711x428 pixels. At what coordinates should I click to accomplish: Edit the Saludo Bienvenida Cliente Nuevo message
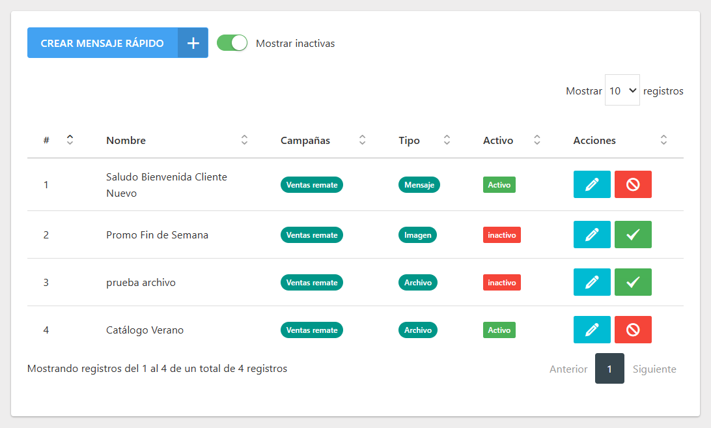[592, 184]
